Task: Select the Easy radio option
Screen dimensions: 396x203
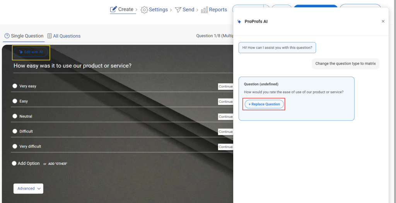Action: 15,101
